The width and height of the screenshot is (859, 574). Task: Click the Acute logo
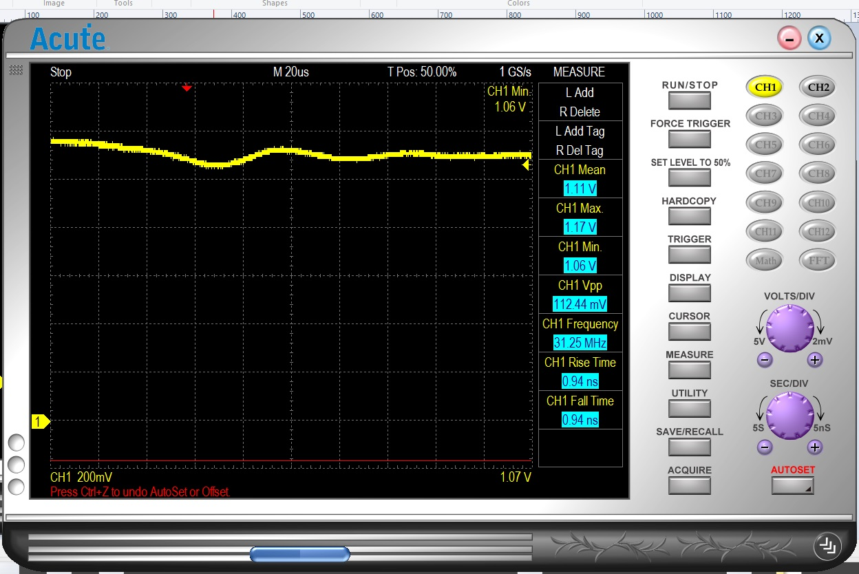(x=67, y=38)
